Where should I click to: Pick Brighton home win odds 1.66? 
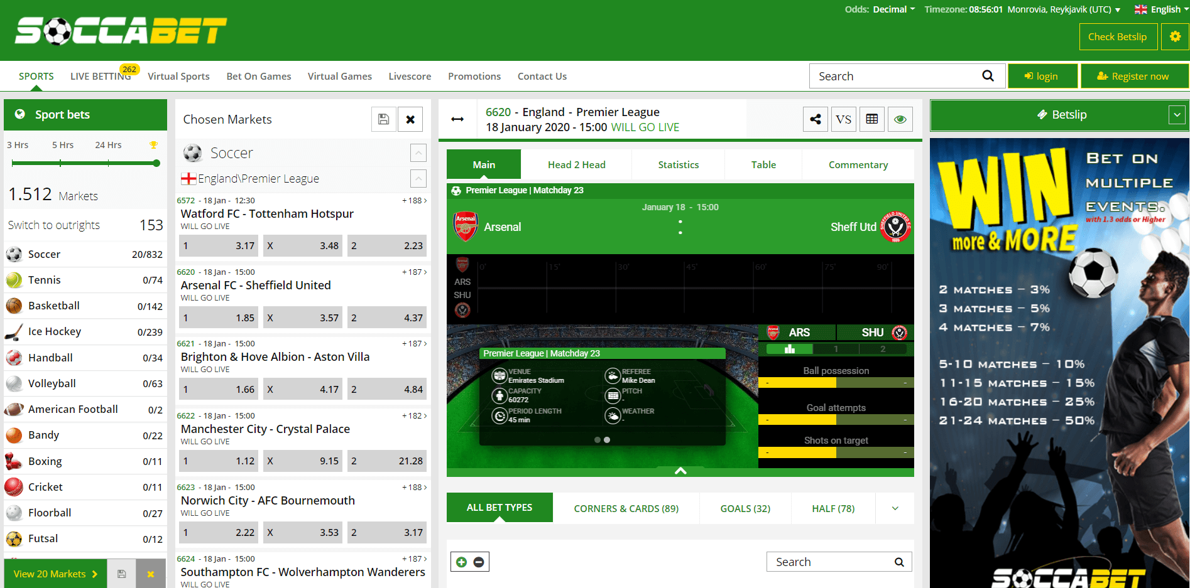click(x=219, y=390)
